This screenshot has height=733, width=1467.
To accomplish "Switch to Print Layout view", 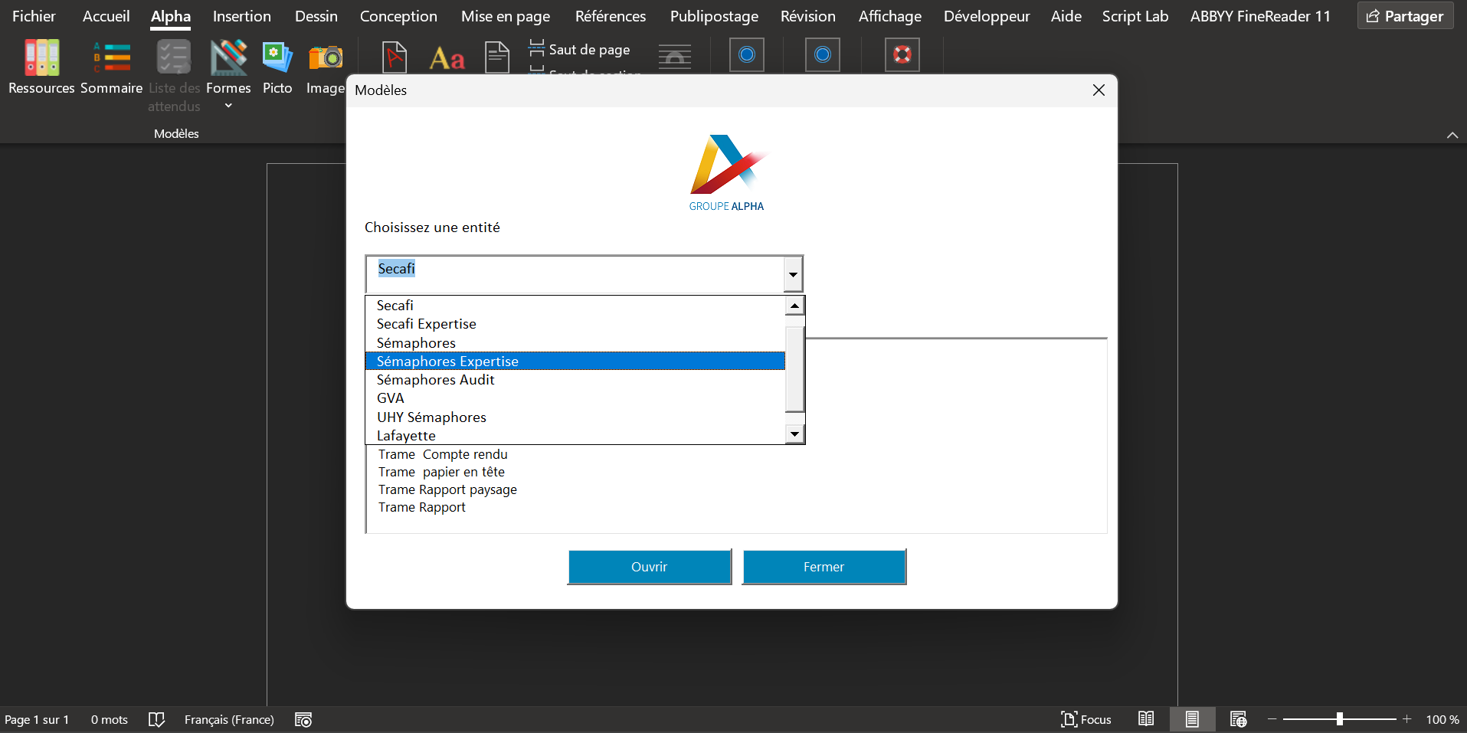I will 1192,719.
